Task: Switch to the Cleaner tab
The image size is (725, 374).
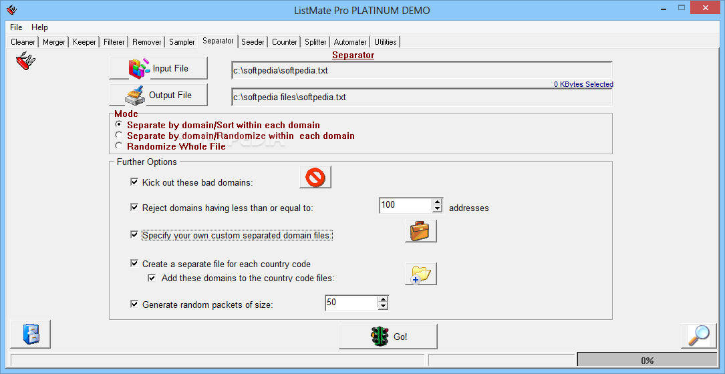Action: (x=23, y=42)
